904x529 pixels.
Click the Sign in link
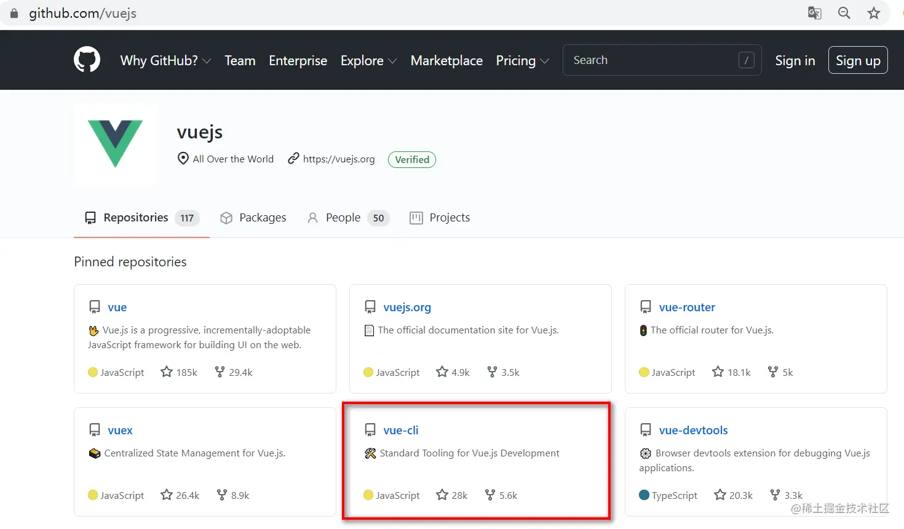795,60
